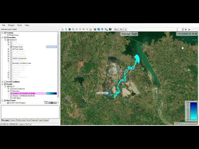Image resolution: width=199 pixels, height=149 pixels.
Task: Go to next view arrow
Action: 87,29
